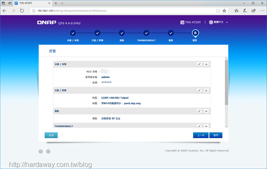Click the power icon at bottom left

click(41, 152)
